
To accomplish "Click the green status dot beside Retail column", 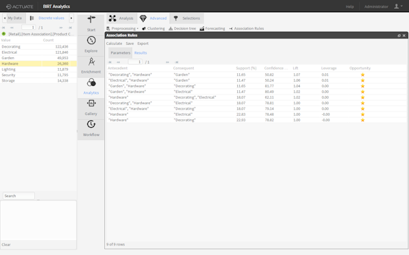I will click(x=3, y=34).
